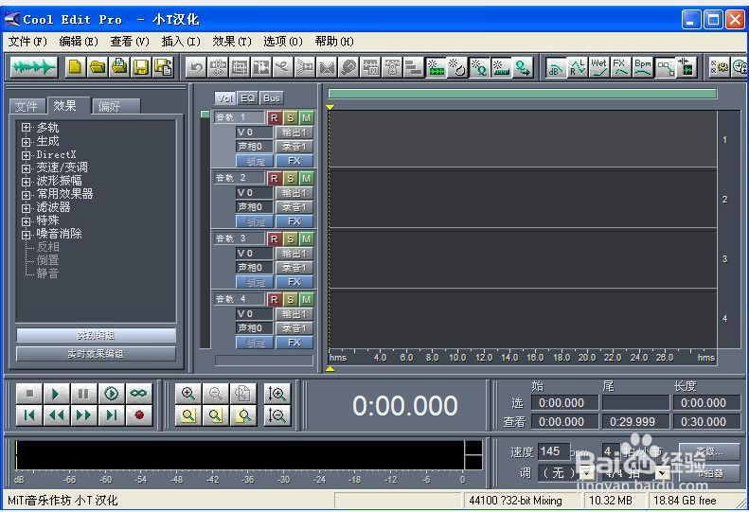Screen dimensions: 749x512
Task: Open an existing file folder icon
Action: pos(98,67)
